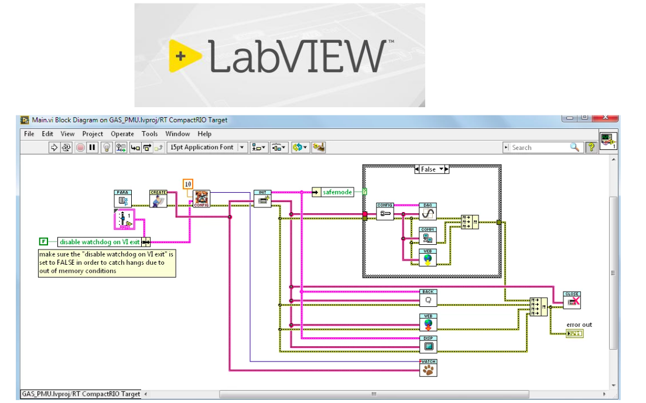Open the Operate menu

[x=122, y=134]
